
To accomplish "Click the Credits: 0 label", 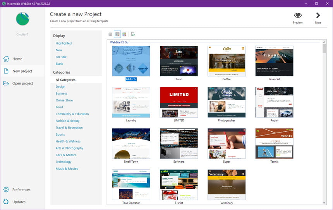I will click(x=22, y=34).
